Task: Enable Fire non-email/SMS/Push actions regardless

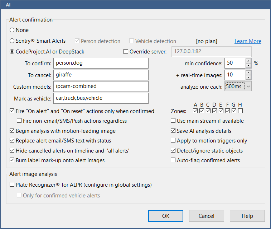Action: [x=19, y=121]
